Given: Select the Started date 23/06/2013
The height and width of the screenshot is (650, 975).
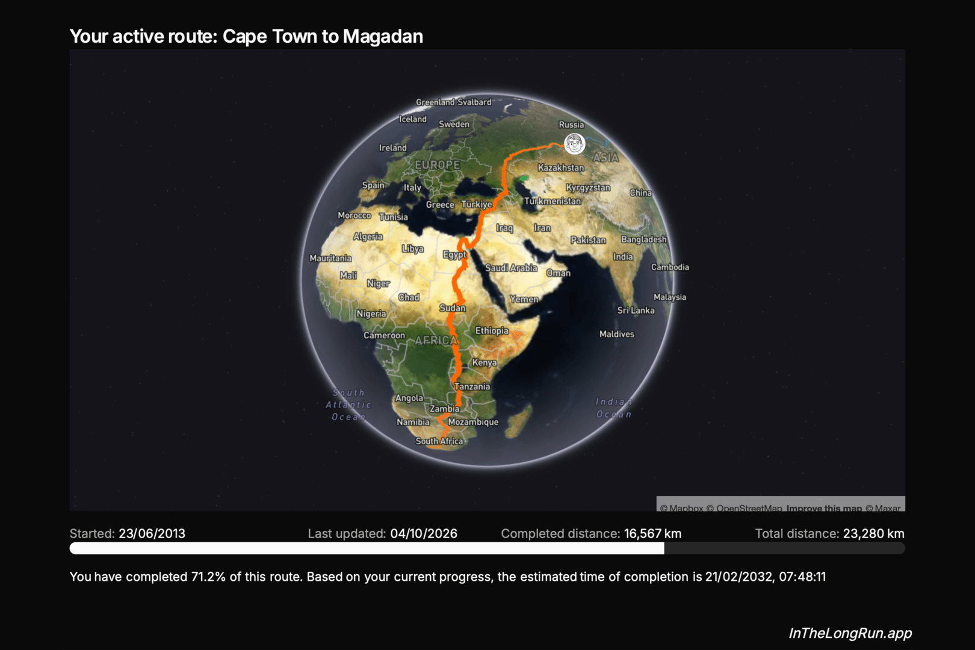Looking at the screenshot, I should click(152, 533).
